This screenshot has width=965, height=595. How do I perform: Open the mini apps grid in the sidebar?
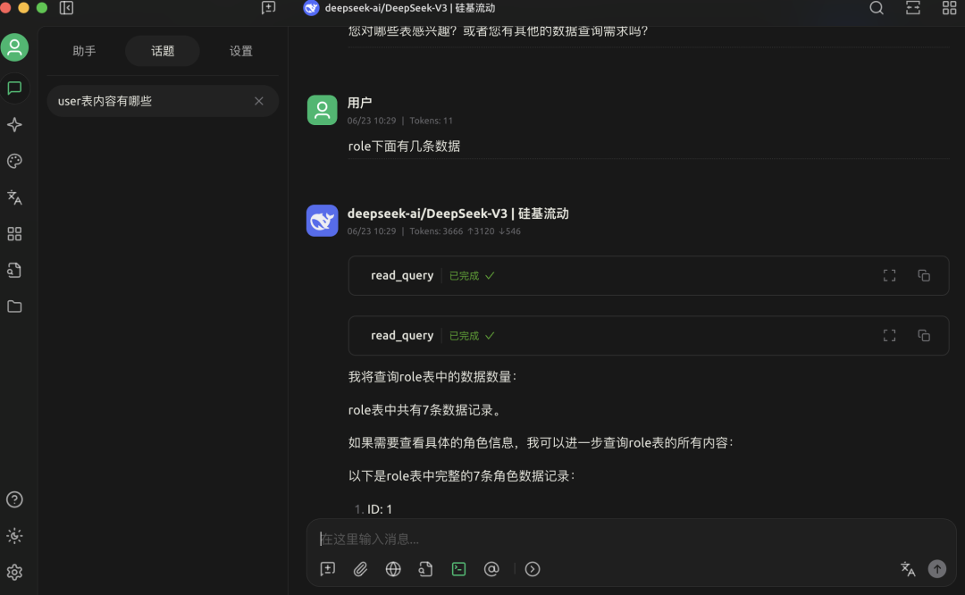coord(14,234)
